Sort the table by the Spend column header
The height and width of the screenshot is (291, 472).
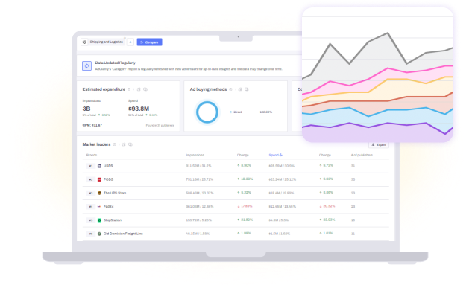coord(275,155)
